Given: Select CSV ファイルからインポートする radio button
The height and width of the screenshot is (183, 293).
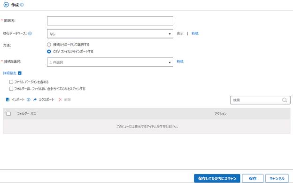Looking at the screenshot, I should click(x=49, y=52).
